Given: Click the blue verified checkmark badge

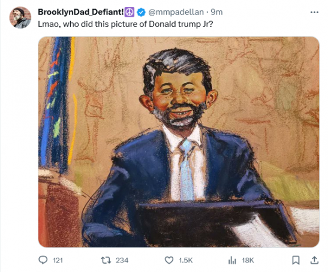Looking at the screenshot, I should point(141,13).
